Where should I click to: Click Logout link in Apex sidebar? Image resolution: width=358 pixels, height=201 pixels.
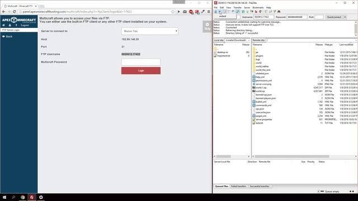tap(25, 25)
